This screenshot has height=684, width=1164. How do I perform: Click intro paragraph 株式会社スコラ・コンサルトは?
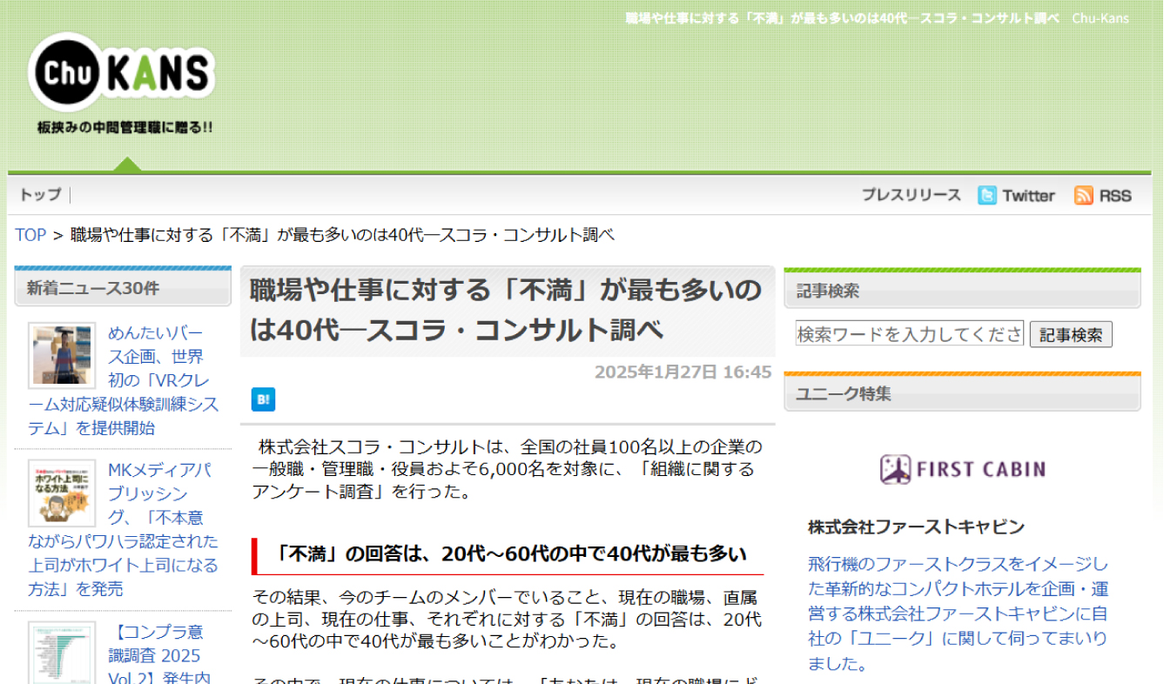pyautogui.click(x=508, y=469)
